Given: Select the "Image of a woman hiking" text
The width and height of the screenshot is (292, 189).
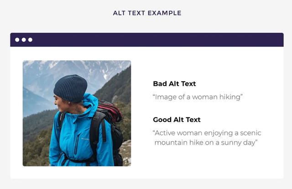Looking at the screenshot, I should pyautogui.click(x=198, y=97).
